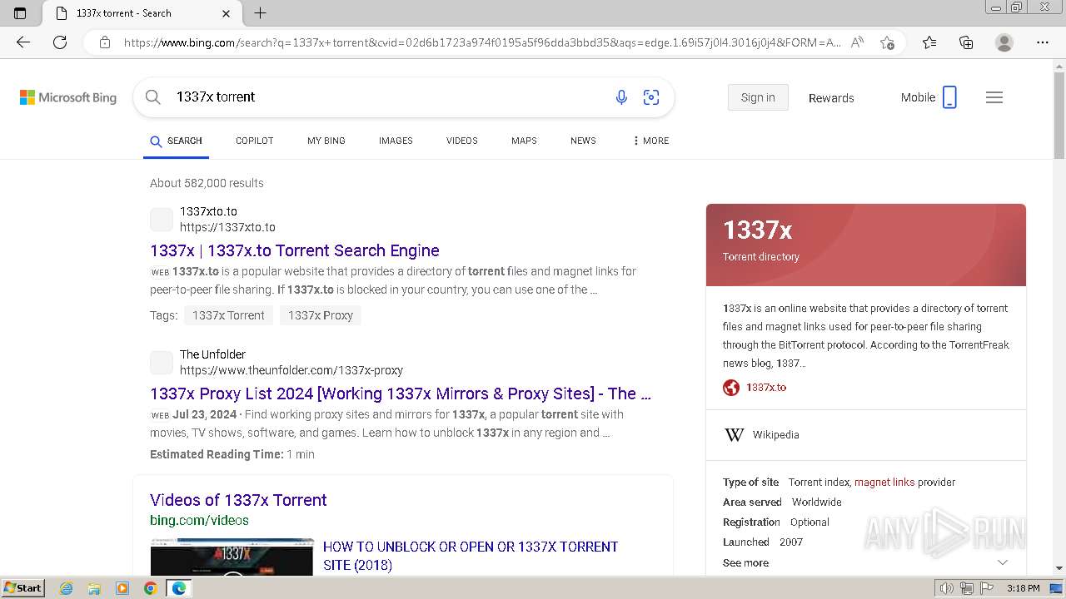Open visual search camera icon

(x=651, y=97)
